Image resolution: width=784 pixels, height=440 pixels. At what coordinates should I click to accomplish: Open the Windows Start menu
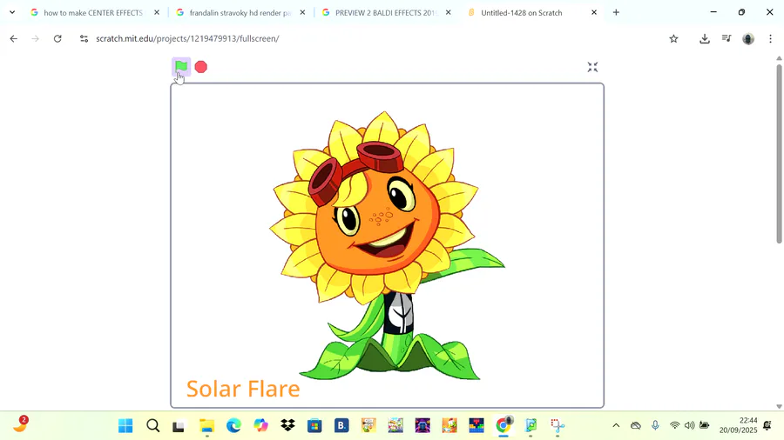pyautogui.click(x=125, y=425)
